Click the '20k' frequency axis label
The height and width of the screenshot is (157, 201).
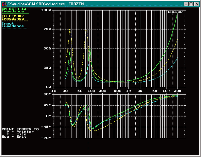(177, 91)
